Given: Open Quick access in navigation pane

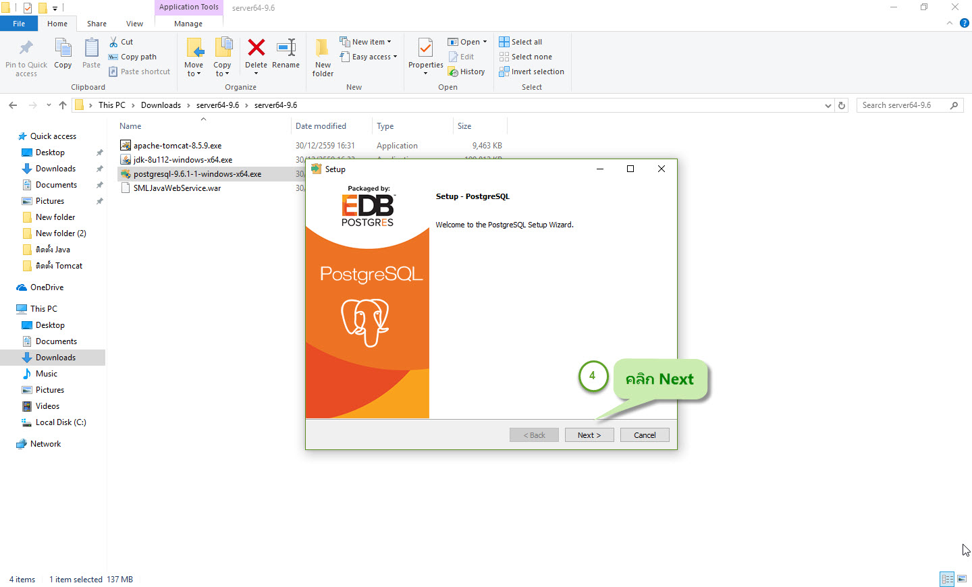Looking at the screenshot, I should coord(53,136).
